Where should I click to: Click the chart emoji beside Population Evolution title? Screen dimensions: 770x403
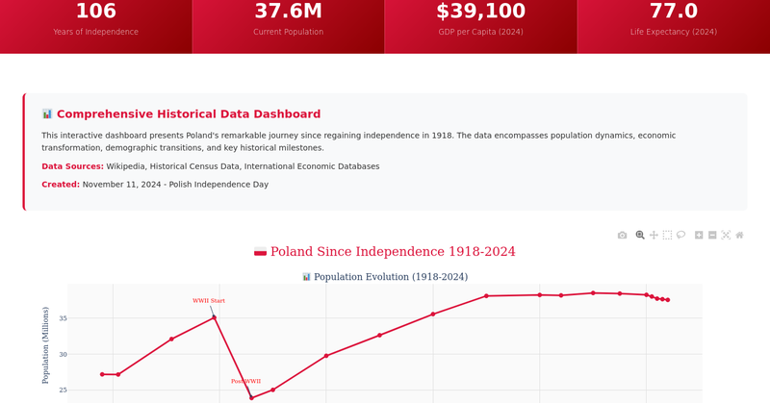click(x=306, y=277)
